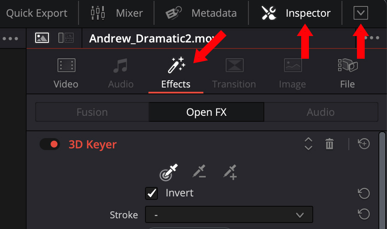Screen dimensions: 387x229
Task: Click Quick Export
Action: pos(36,13)
